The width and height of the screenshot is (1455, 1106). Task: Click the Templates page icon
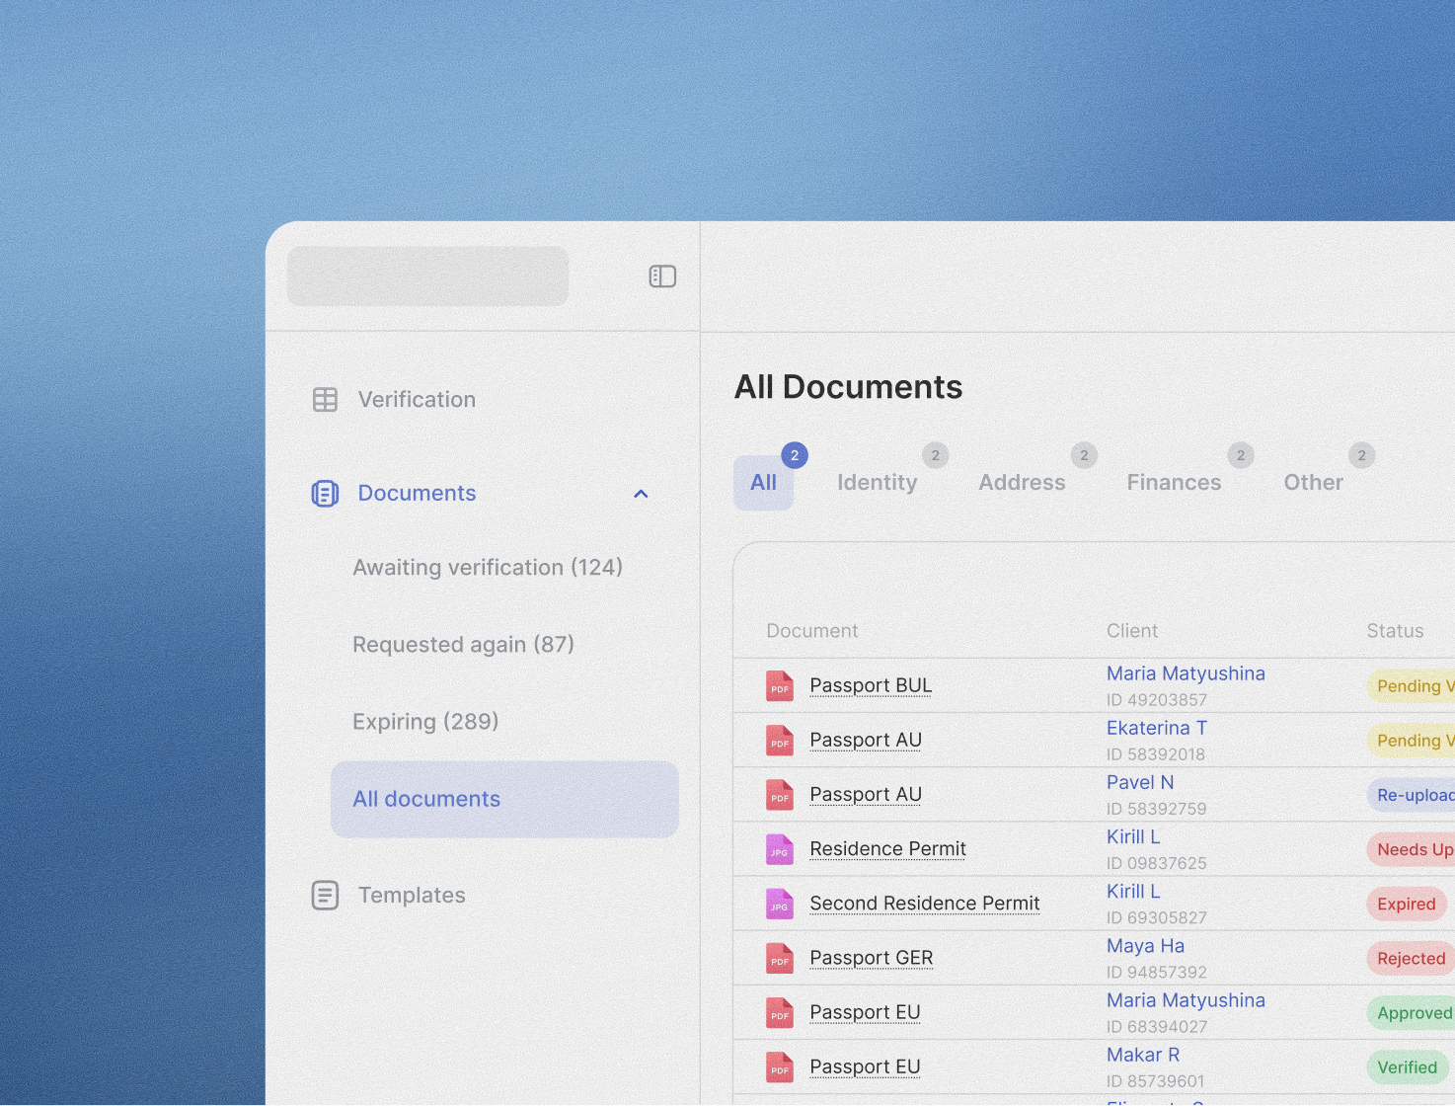pos(325,895)
